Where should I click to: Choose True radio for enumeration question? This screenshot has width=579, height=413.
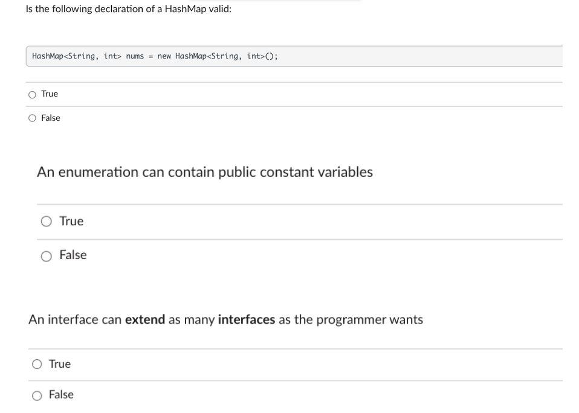pyautogui.click(x=47, y=222)
